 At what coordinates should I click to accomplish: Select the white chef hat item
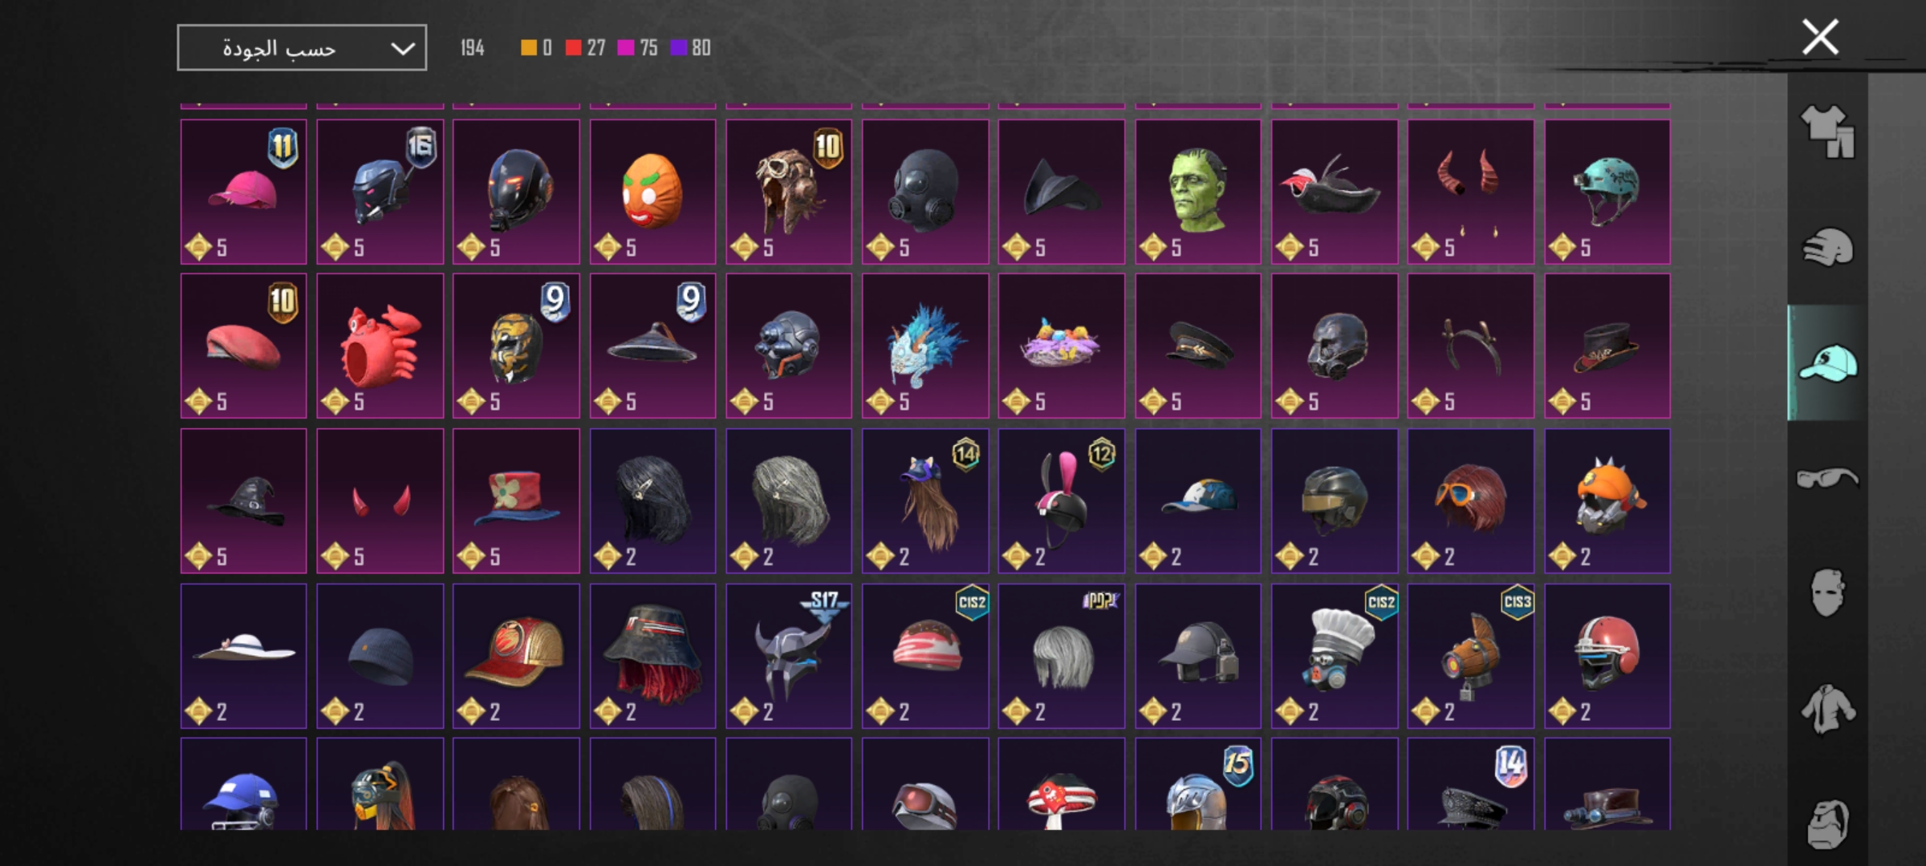(x=1335, y=656)
